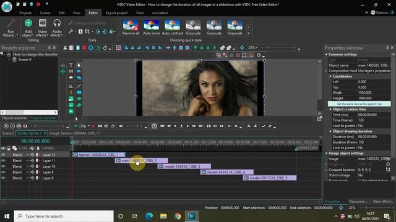396x222 pixels.
Task: Select the add audio tool
Action: pos(71,105)
